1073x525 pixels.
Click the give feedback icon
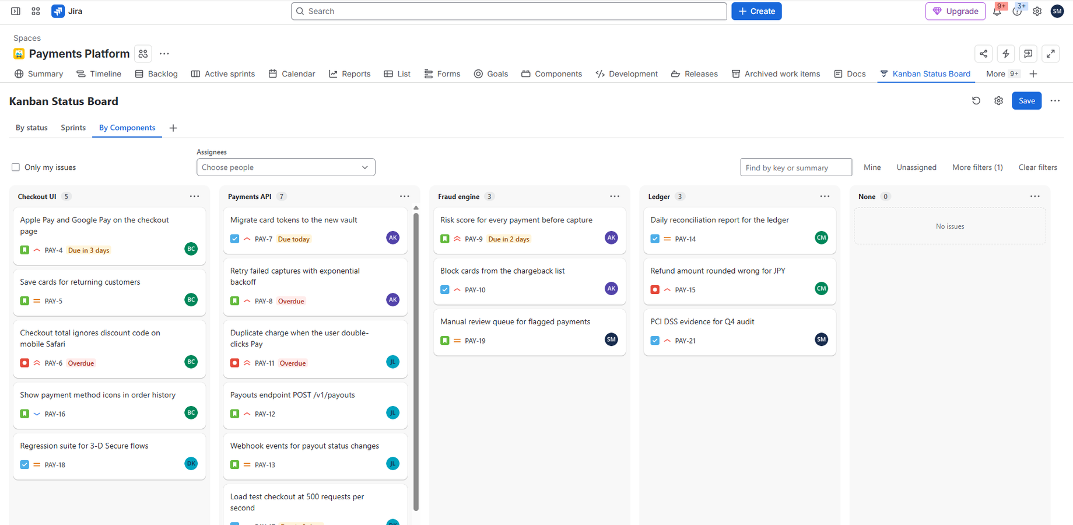1028,54
